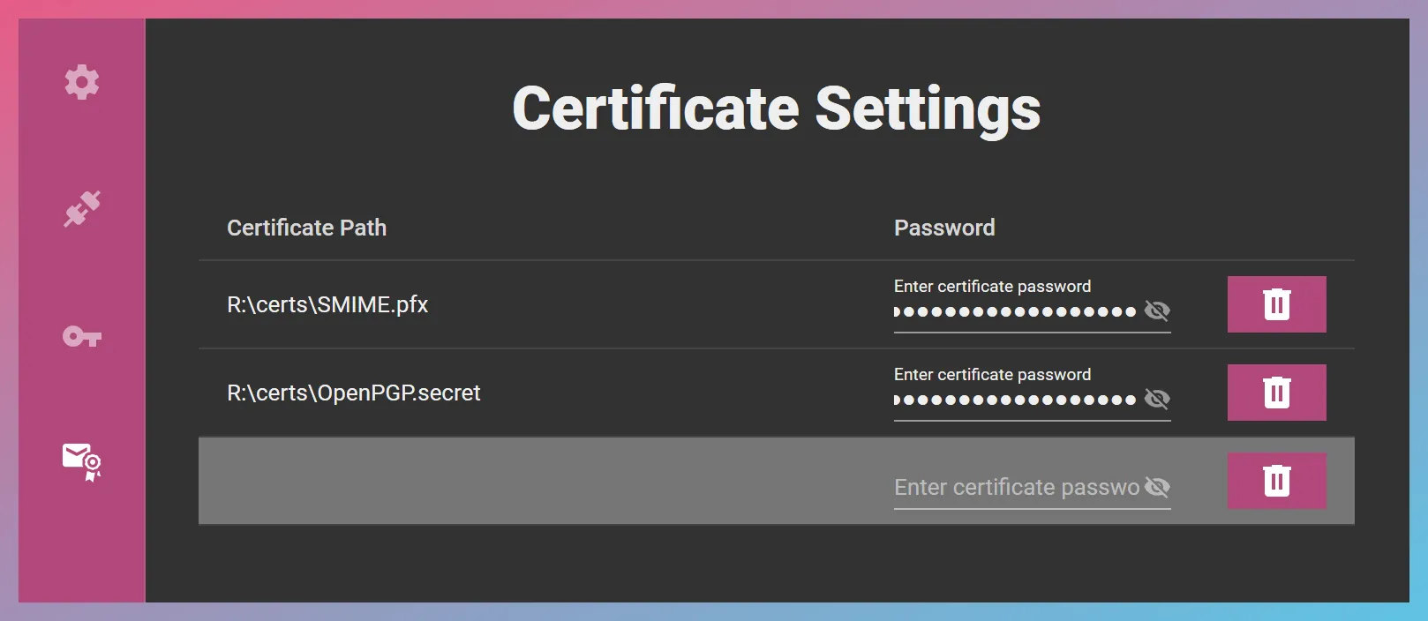Click the OpenPGP.secret password field

(x=1006, y=399)
